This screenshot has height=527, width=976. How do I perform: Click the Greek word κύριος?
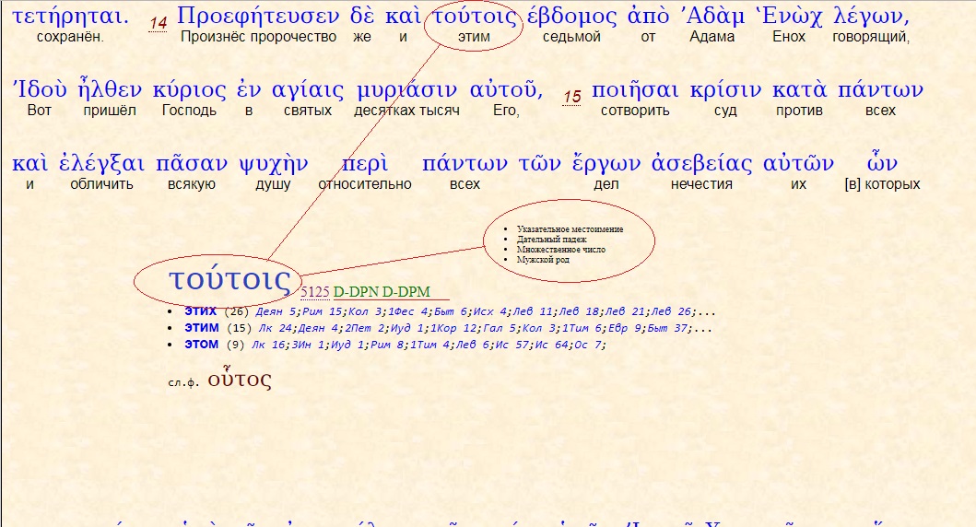tap(189, 91)
